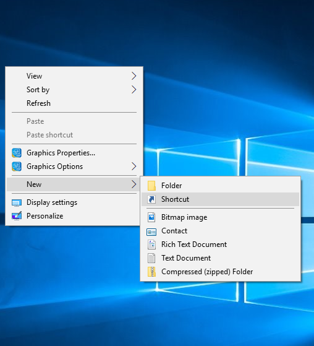Click the Compressed zipped Folder icon

click(151, 272)
